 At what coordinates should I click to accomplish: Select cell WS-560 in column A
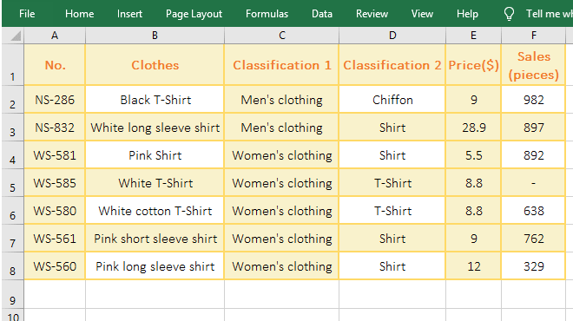pyautogui.click(x=55, y=265)
